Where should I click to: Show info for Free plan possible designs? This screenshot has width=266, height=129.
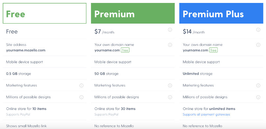pos(81,97)
